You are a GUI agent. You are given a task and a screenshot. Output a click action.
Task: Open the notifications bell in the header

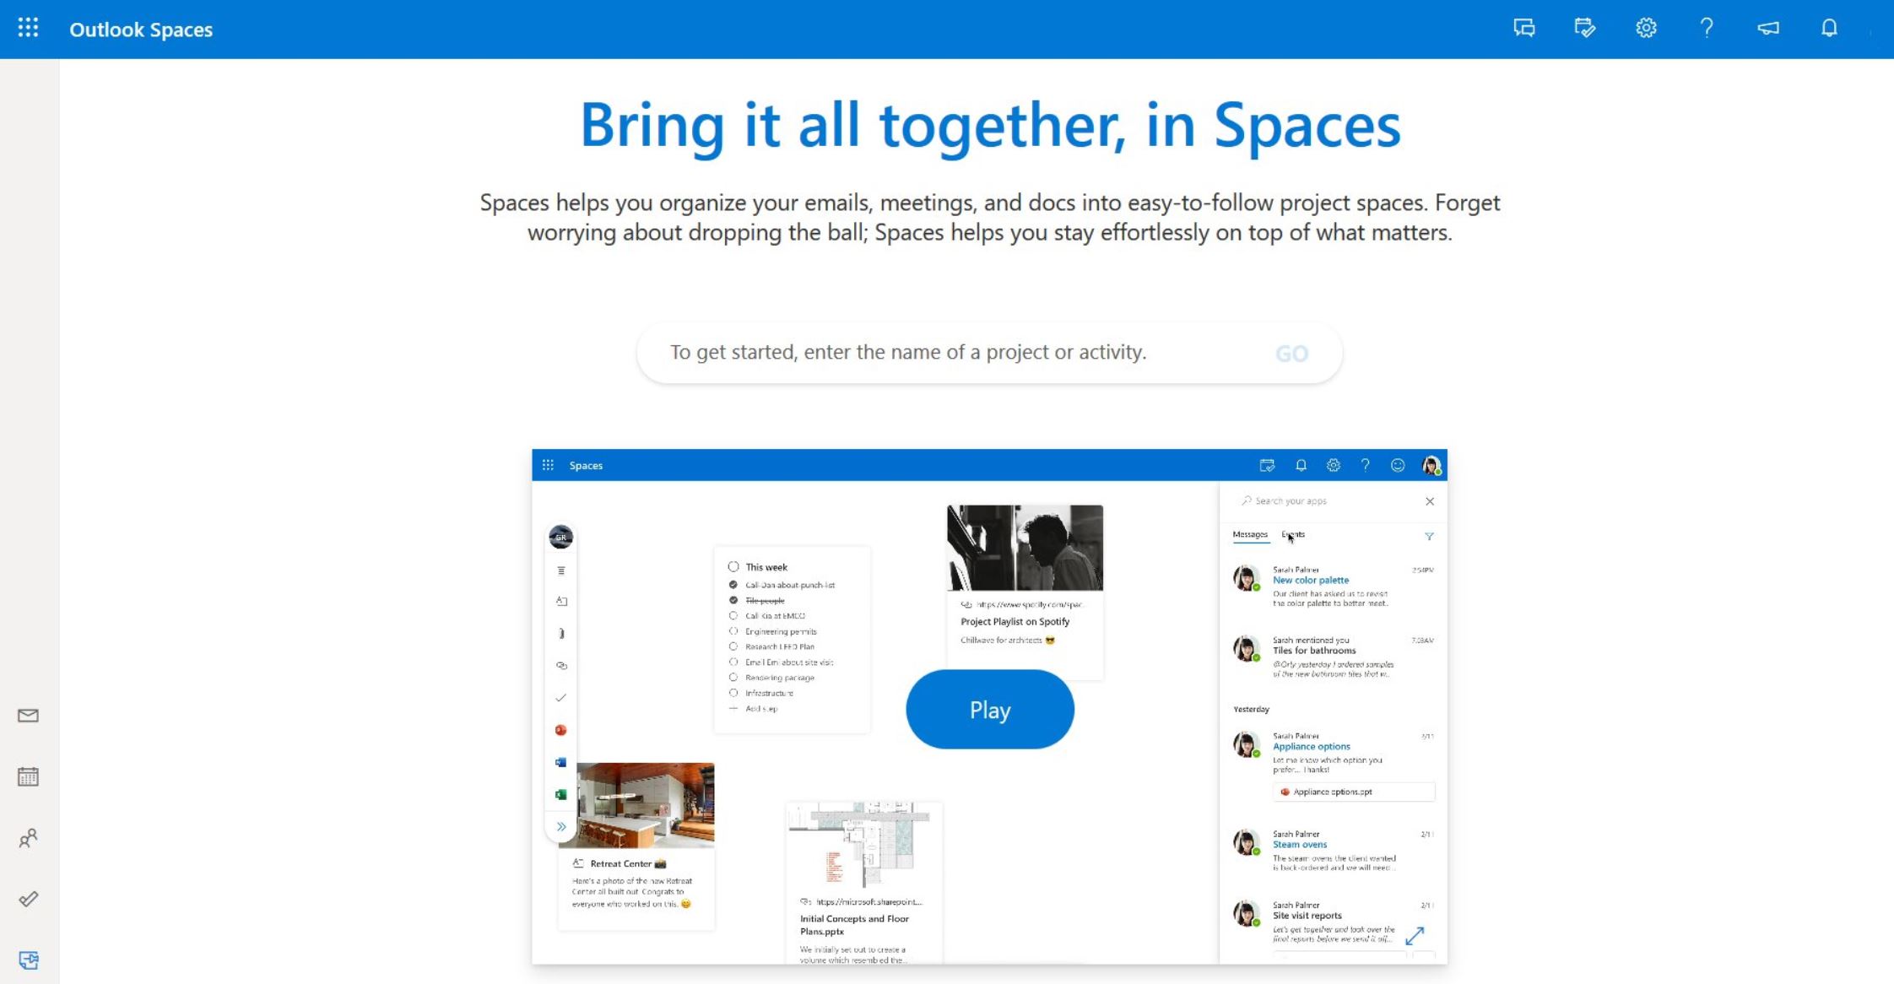[x=1828, y=28]
